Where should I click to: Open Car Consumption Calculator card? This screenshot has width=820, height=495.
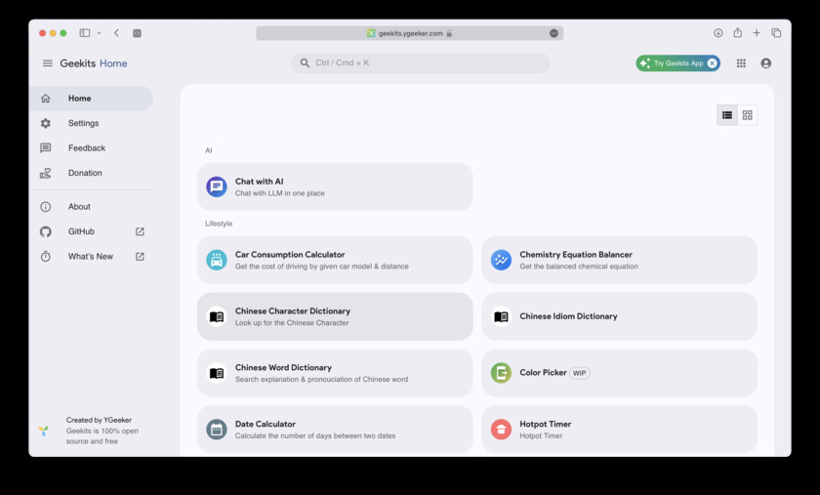(335, 260)
